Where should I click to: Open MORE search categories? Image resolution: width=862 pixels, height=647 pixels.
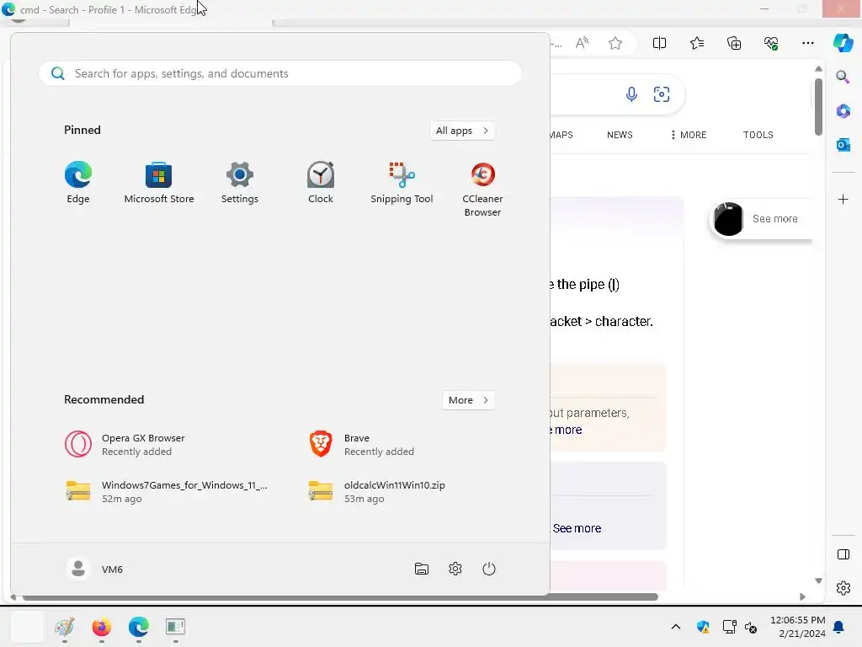click(689, 135)
